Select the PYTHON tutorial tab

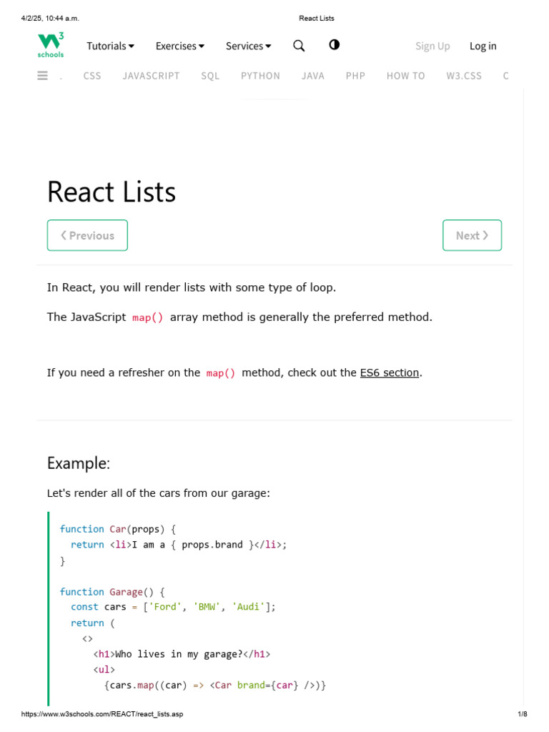pyautogui.click(x=260, y=76)
